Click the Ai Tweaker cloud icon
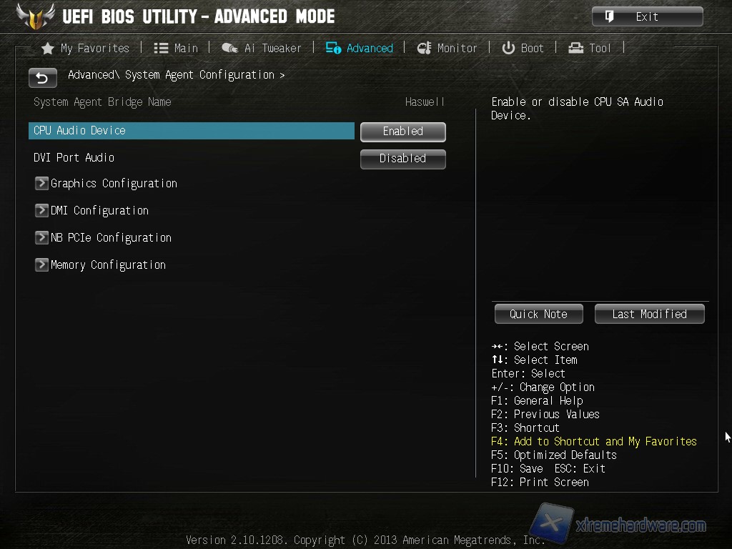732x549 pixels. pos(229,48)
